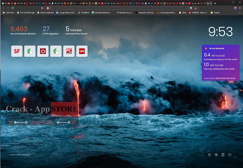243x168 pixels.
Task: Open a new tab with plus button
Action: coord(215,3)
